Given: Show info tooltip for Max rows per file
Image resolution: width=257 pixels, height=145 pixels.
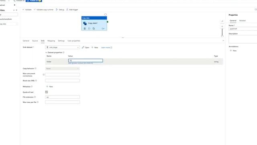Looking at the screenshot, I should tap(37, 102).
